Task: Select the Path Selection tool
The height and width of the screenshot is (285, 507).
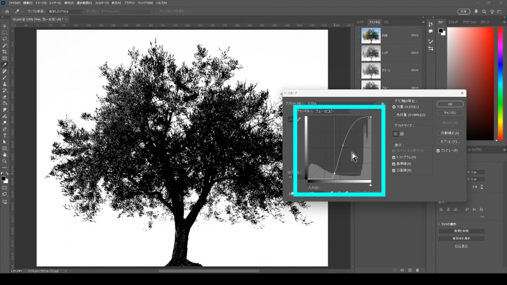Action: (4, 142)
